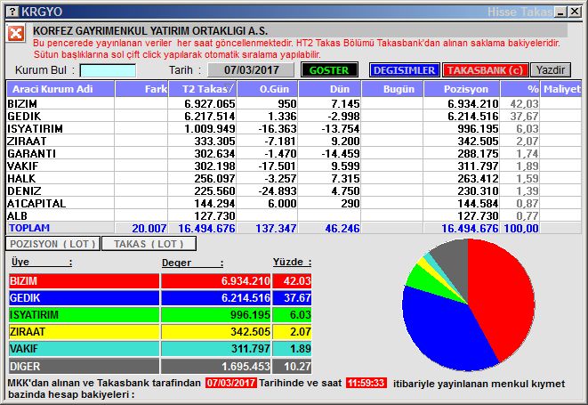Image resolution: width=588 pixels, height=405 pixels.
Task: Sort by % column header
Action: point(520,89)
